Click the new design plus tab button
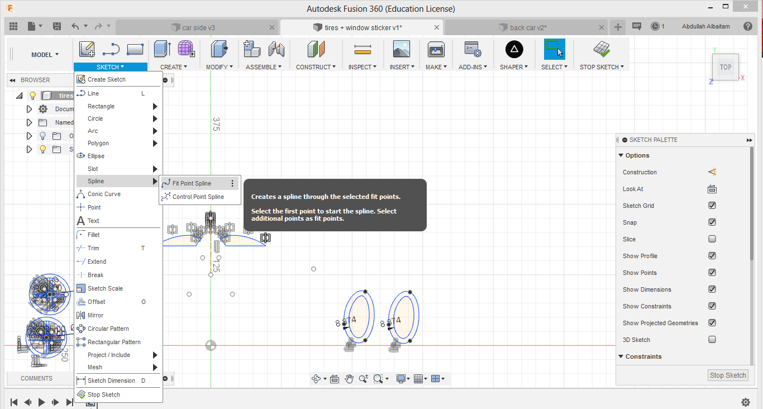 [x=618, y=27]
